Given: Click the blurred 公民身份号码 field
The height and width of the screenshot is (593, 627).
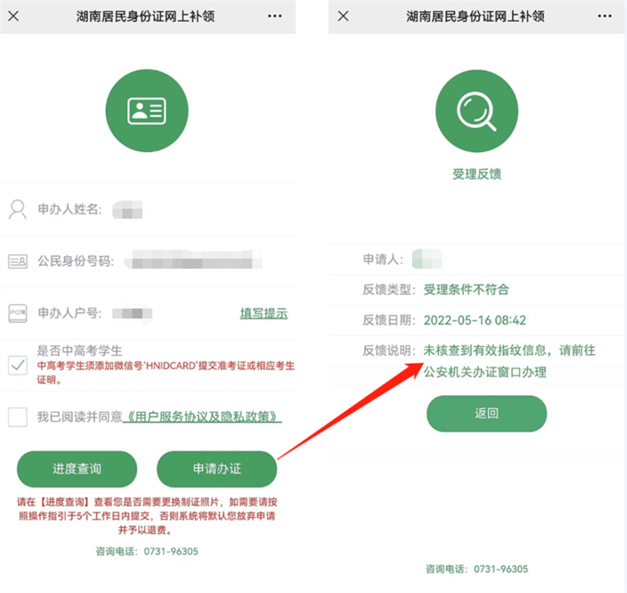Looking at the screenshot, I should point(193,260).
